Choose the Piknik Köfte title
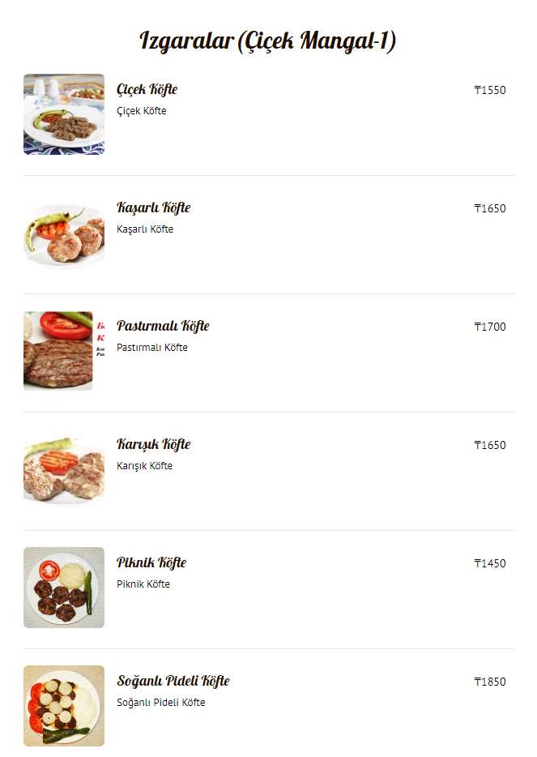The width and height of the screenshot is (537, 757). tap(151, 562)
